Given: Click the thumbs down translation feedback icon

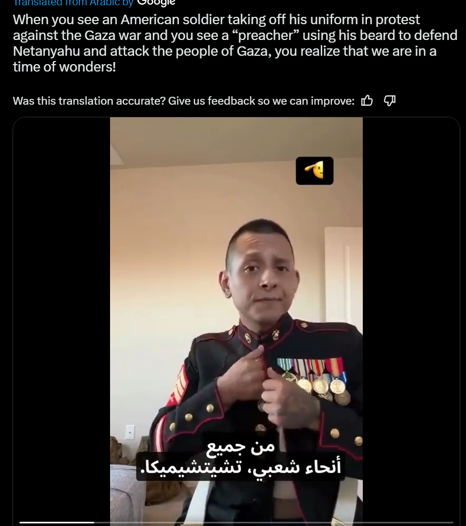Looking at the screenshot, I should coord(390,100).
